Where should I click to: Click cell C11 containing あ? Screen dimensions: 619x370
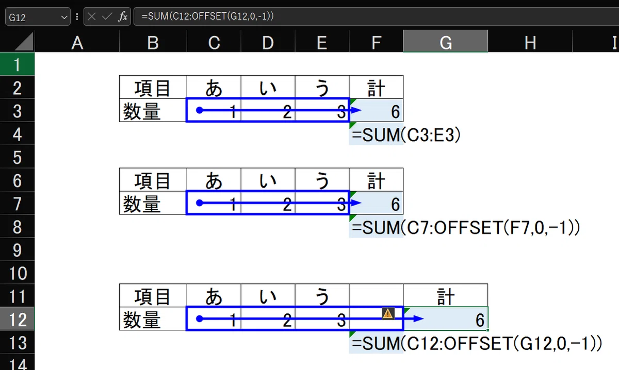point(214,296)
